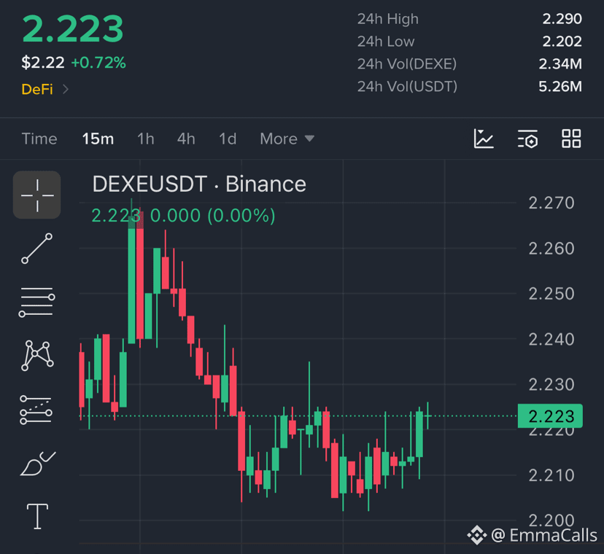Select the XABCD pattern tool
Image resolution: width=604 pixels, height=554 pixels.
coord(37,355)
